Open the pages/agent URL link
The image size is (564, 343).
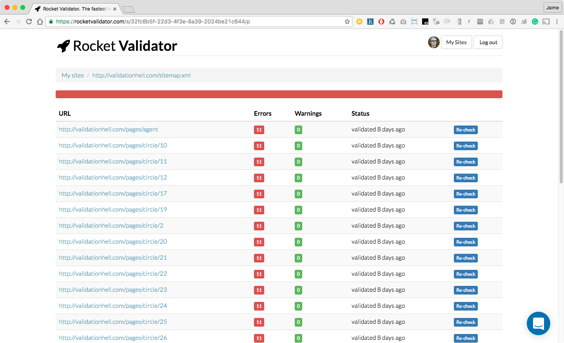108,129
